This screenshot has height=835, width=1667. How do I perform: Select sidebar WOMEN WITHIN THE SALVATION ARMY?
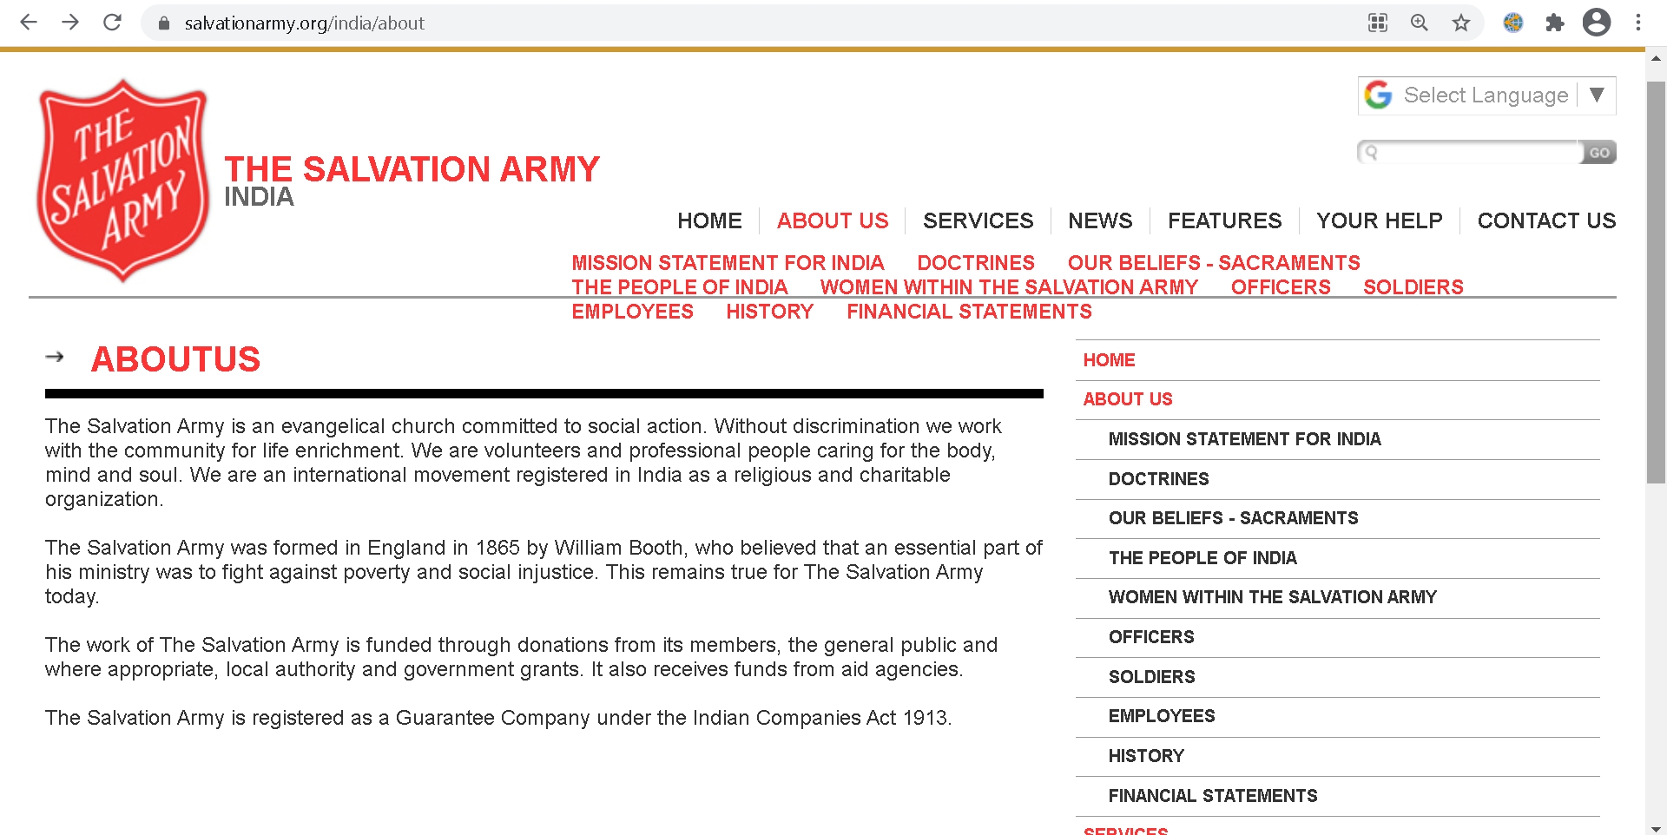pos(1272,597)
